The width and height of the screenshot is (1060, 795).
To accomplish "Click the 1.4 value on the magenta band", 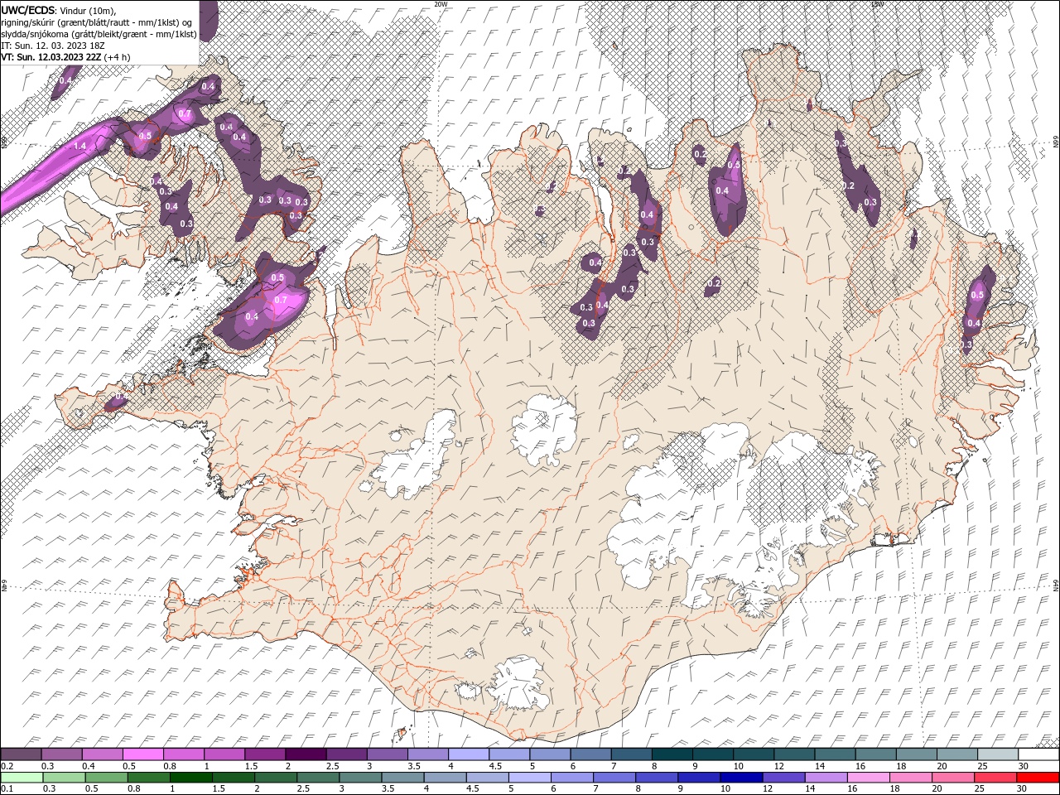I will [x=80, y=146].
